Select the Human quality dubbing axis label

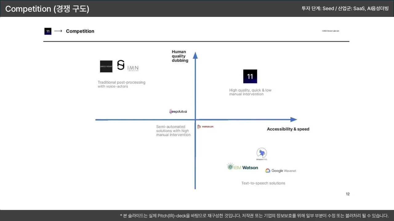click(180, 56)
